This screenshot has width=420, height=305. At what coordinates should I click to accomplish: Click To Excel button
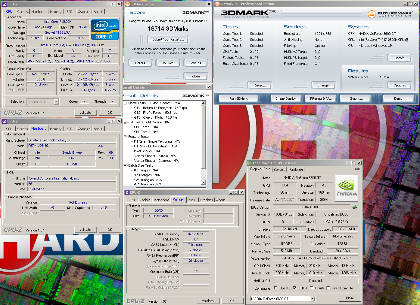[x=168, y=63]
